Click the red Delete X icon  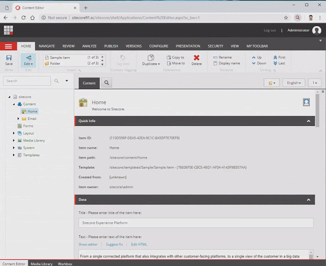coord(197,58)
